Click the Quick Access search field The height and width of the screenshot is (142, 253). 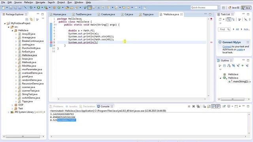tap(204, 7)
